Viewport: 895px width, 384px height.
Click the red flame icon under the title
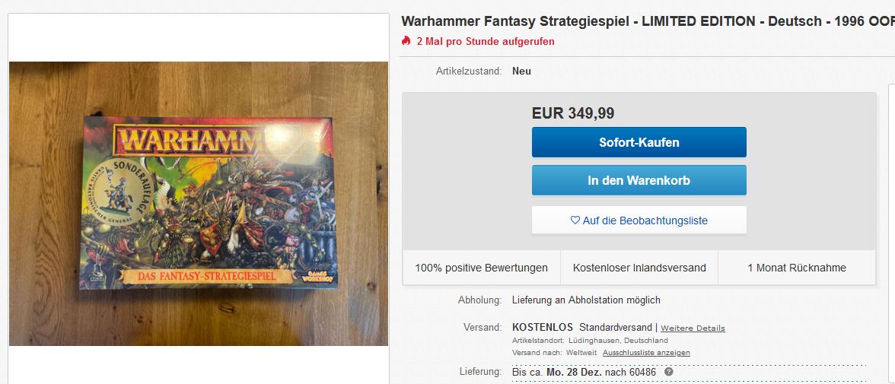pyautogui.click(x=406, y=41)
